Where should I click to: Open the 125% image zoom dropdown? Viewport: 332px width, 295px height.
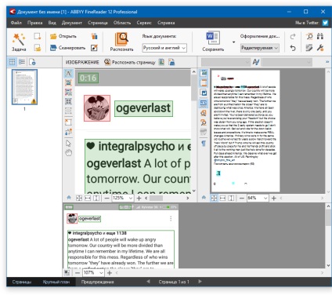pos(123,198)
